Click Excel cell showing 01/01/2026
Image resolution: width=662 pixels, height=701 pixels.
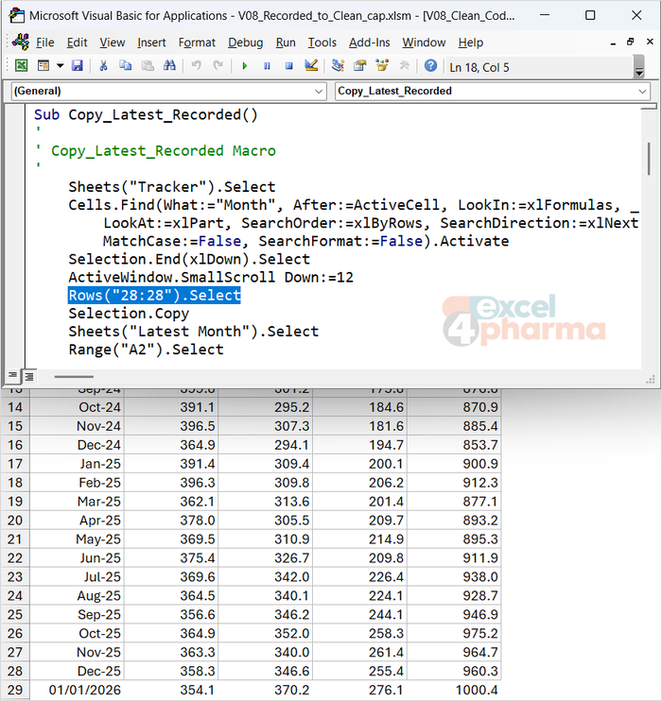point(78,690)
